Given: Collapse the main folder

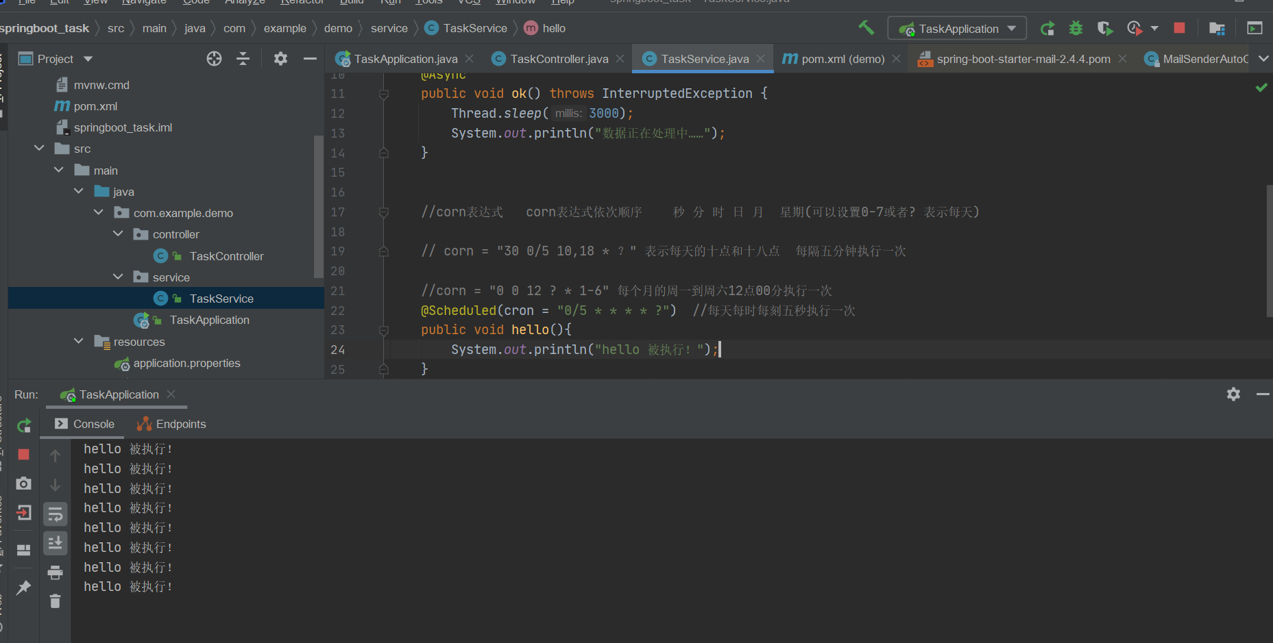Looking at the screenshot, I should 59,170.
